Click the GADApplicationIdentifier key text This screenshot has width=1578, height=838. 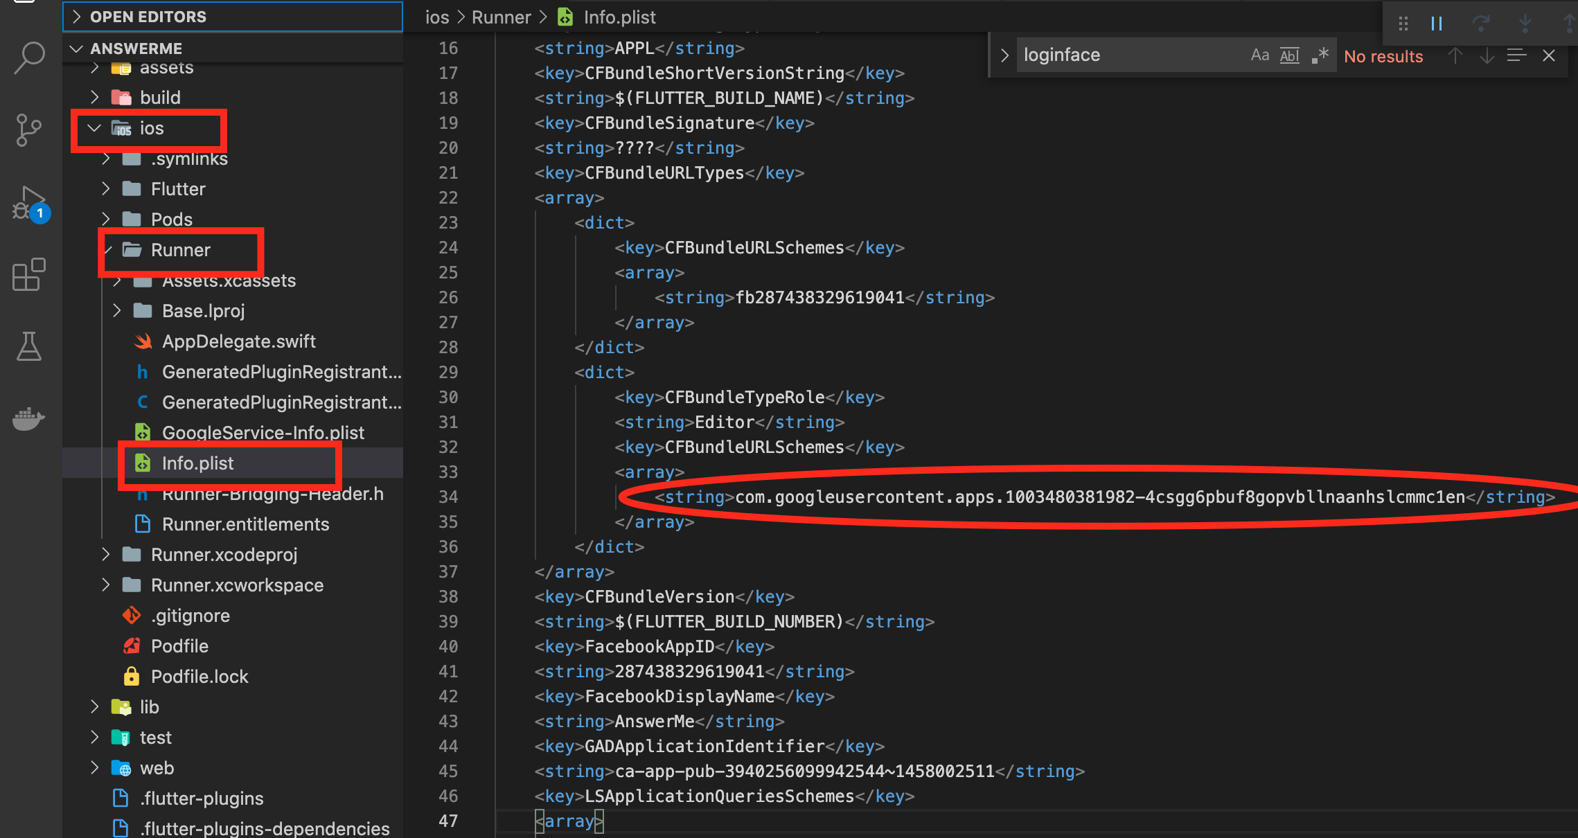point(704,746)
